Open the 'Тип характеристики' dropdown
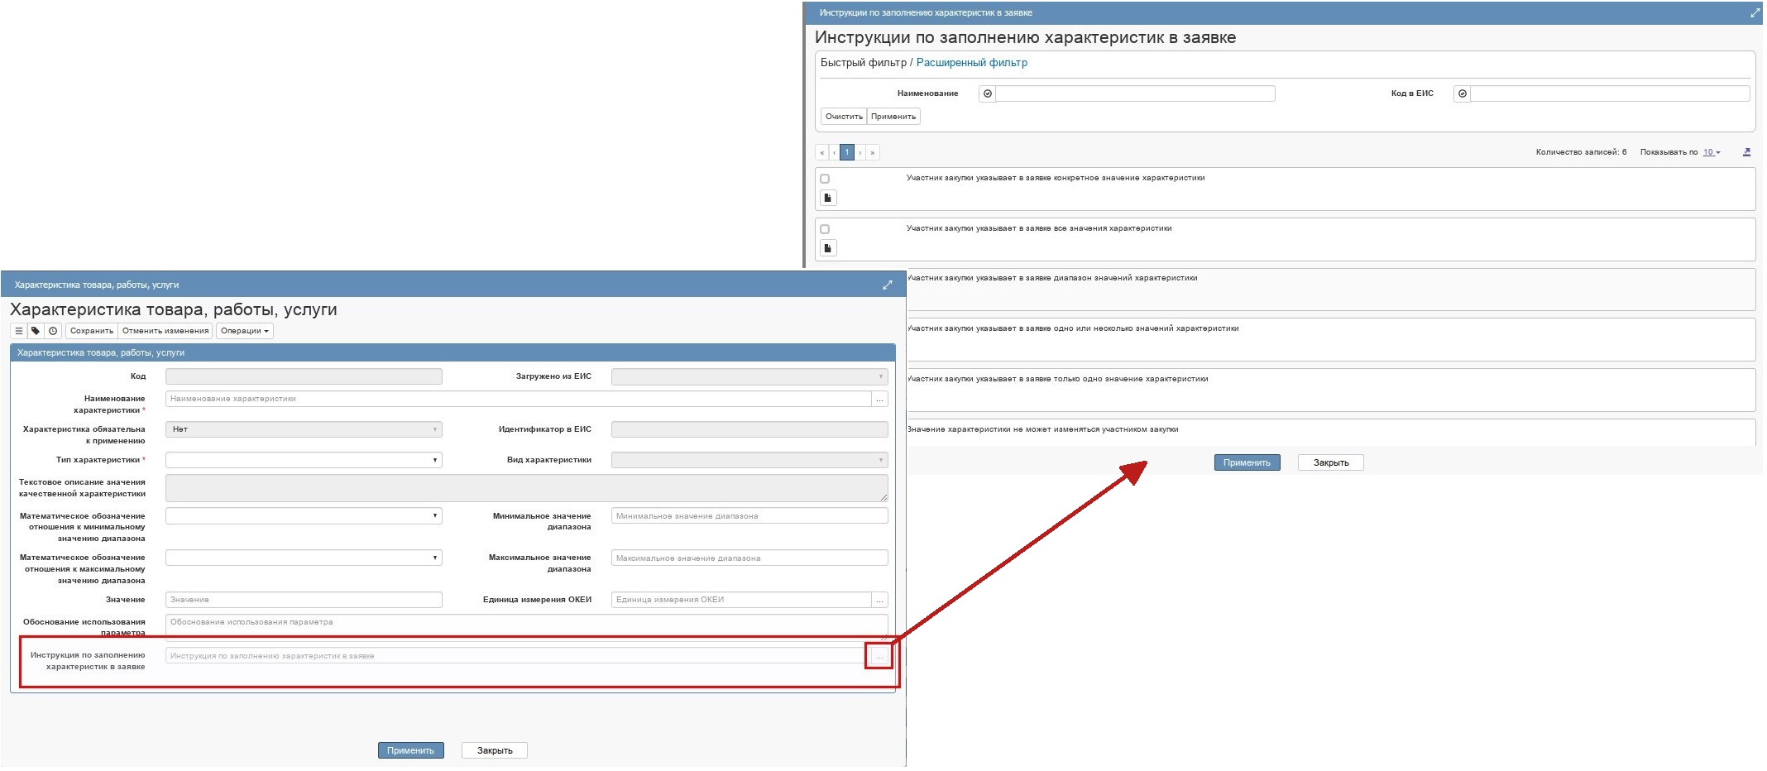The width and height of the screenshot is (1767, 771). 304,460
